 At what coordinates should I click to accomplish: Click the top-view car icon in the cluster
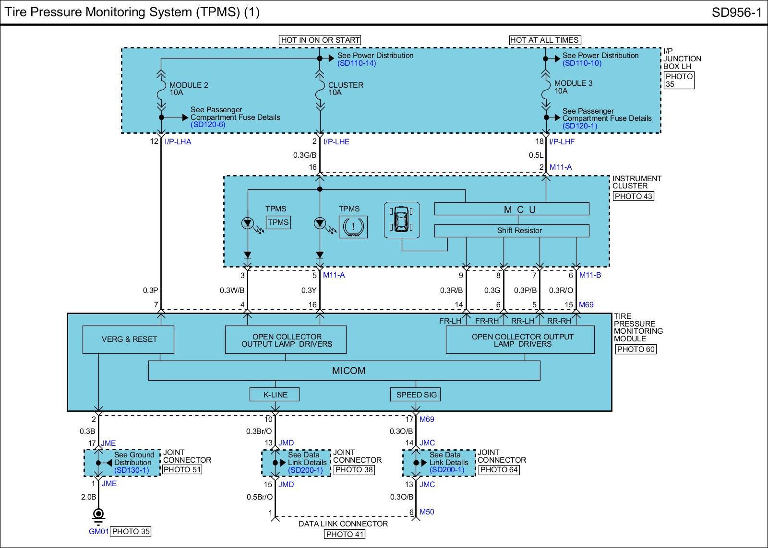[x=401, y=220]
